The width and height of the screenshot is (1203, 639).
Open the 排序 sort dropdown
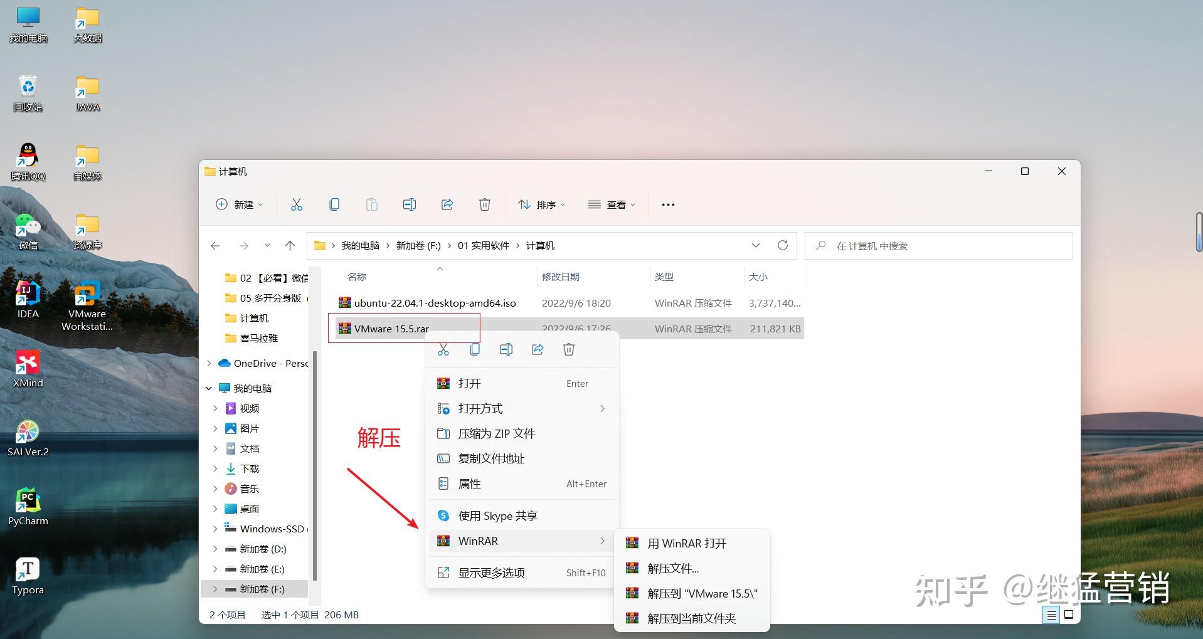point(542,204)
